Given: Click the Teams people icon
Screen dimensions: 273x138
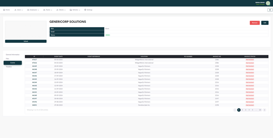Looking at the screenshot, I should point(44,10).
